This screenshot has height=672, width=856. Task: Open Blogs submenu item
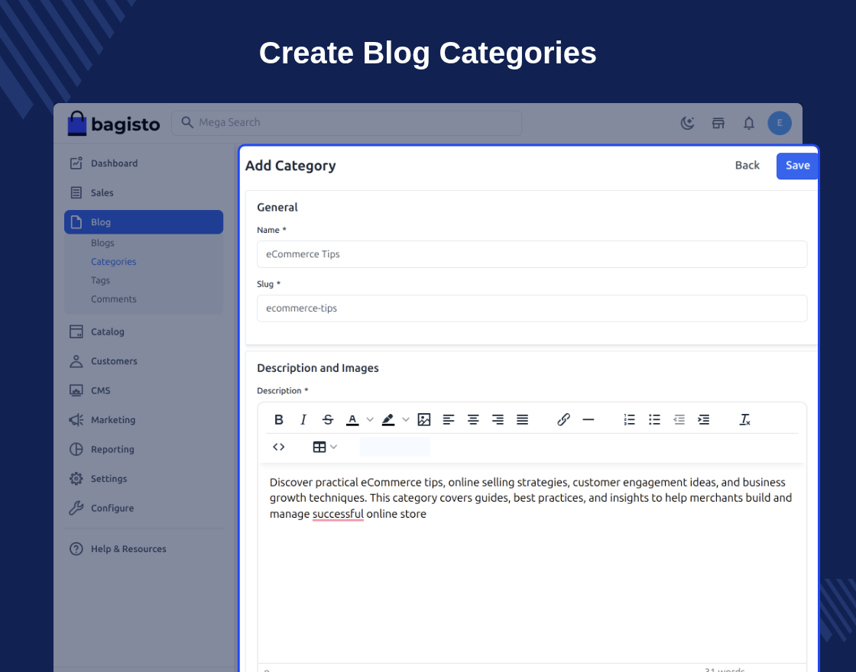pos(102,243)
